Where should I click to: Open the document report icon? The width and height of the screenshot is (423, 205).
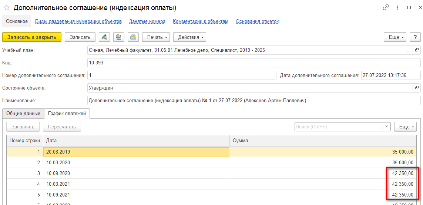tap(119, 37)
